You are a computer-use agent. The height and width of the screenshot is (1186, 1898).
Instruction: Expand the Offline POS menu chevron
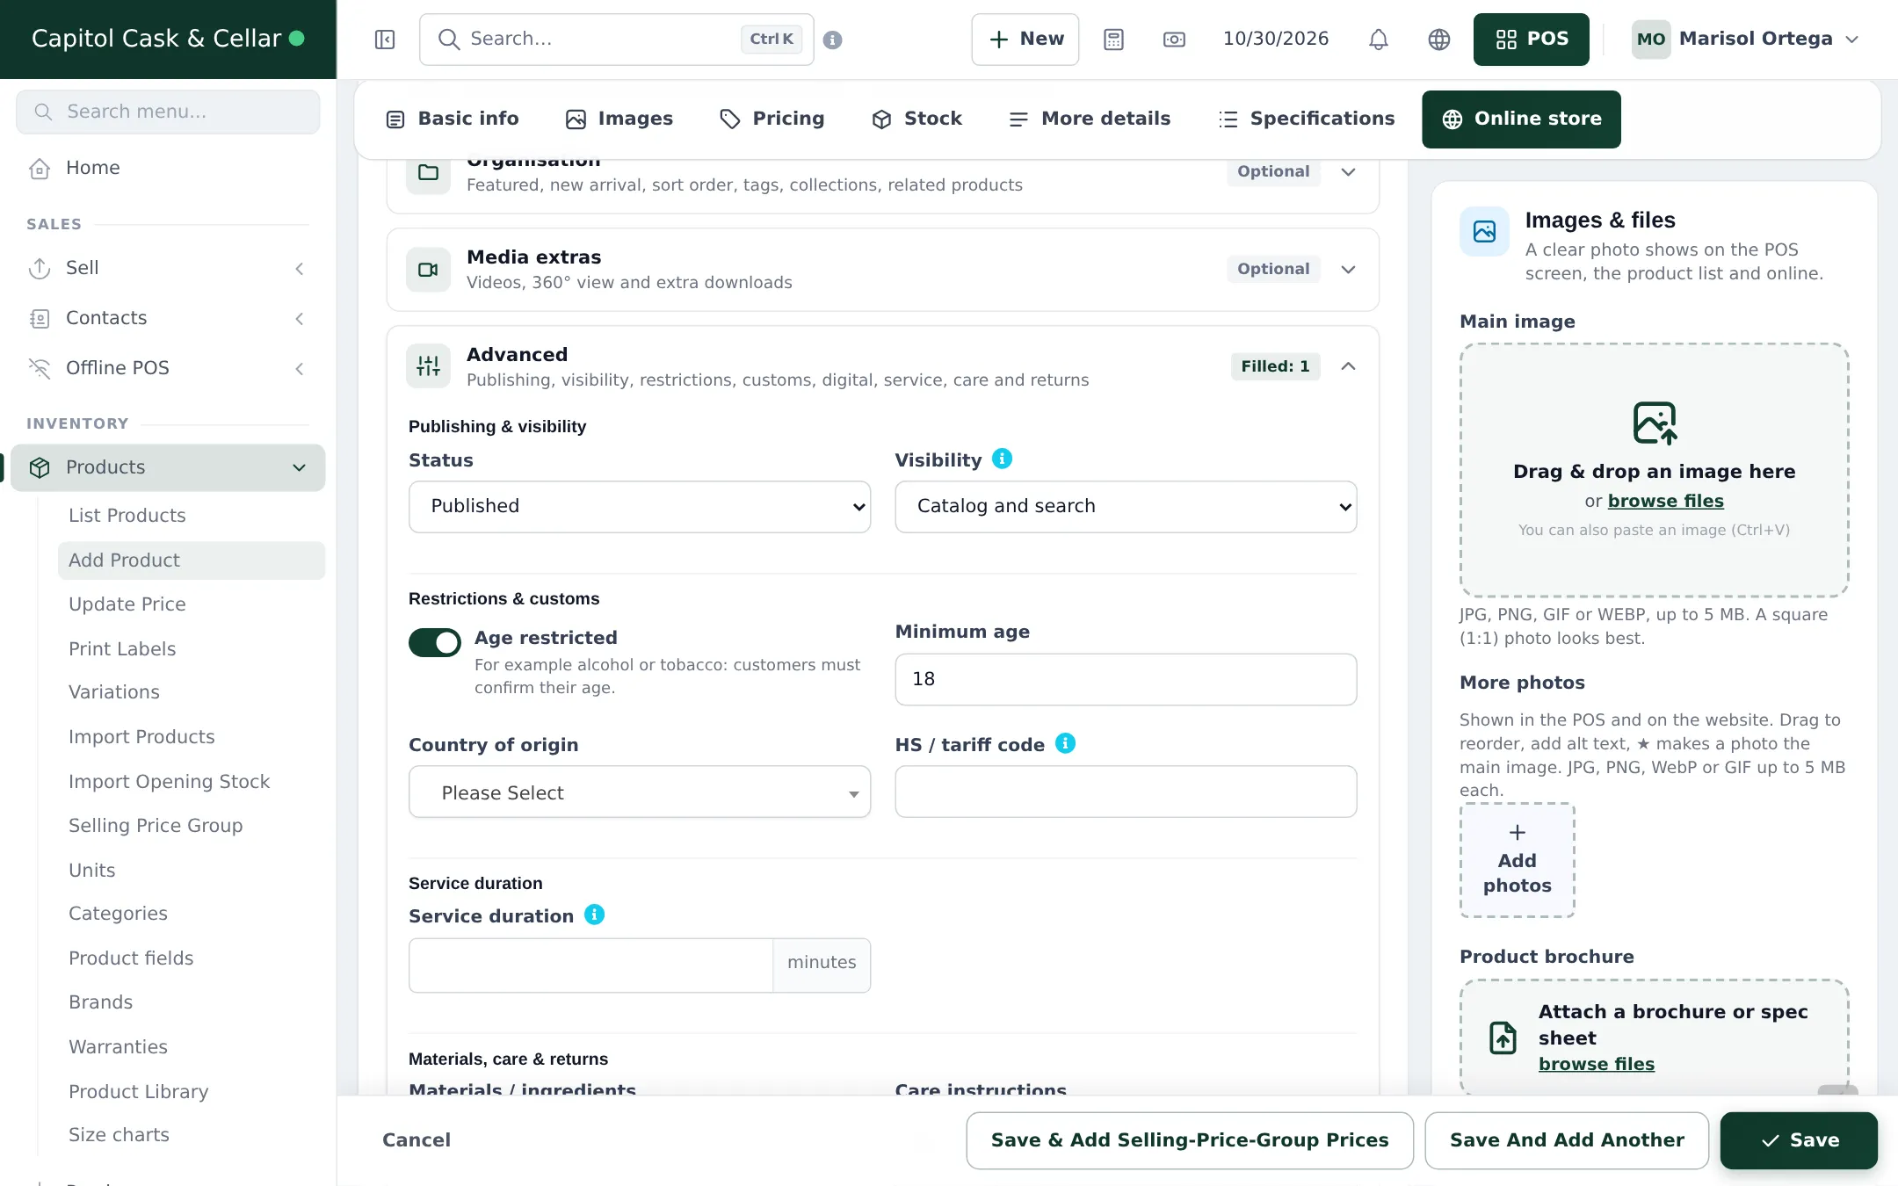click(x=300, y=369)
